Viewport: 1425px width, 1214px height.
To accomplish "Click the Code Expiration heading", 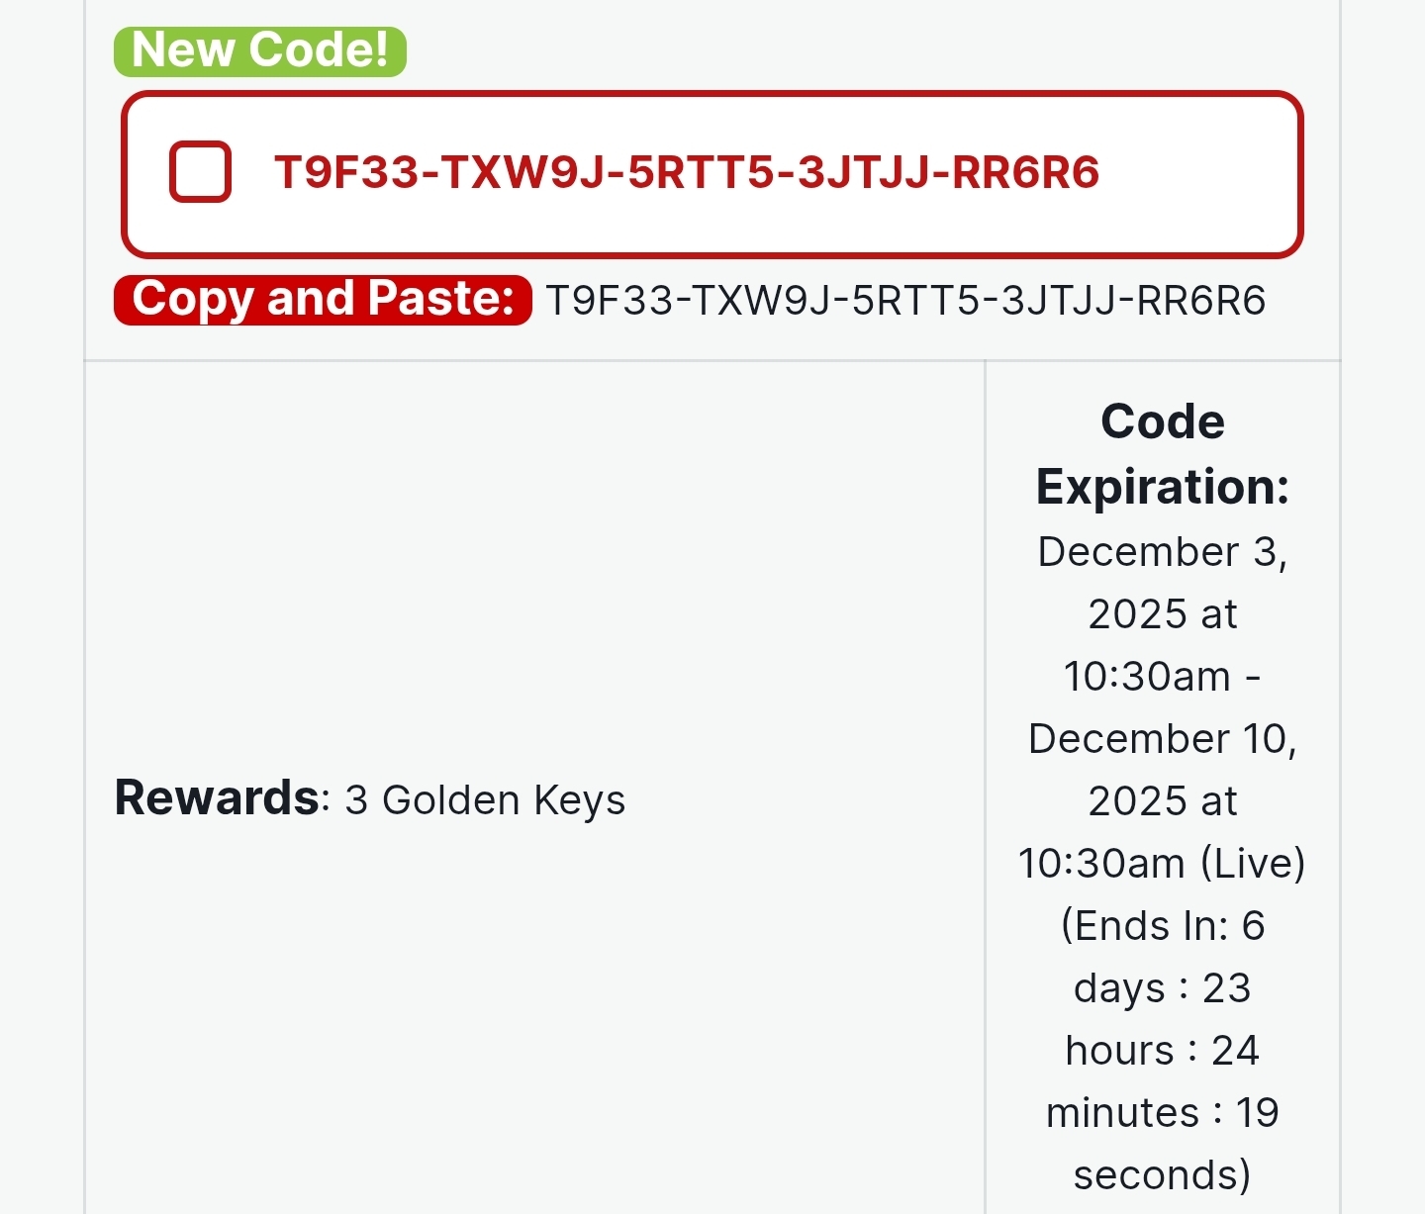I will point(1162,454).
